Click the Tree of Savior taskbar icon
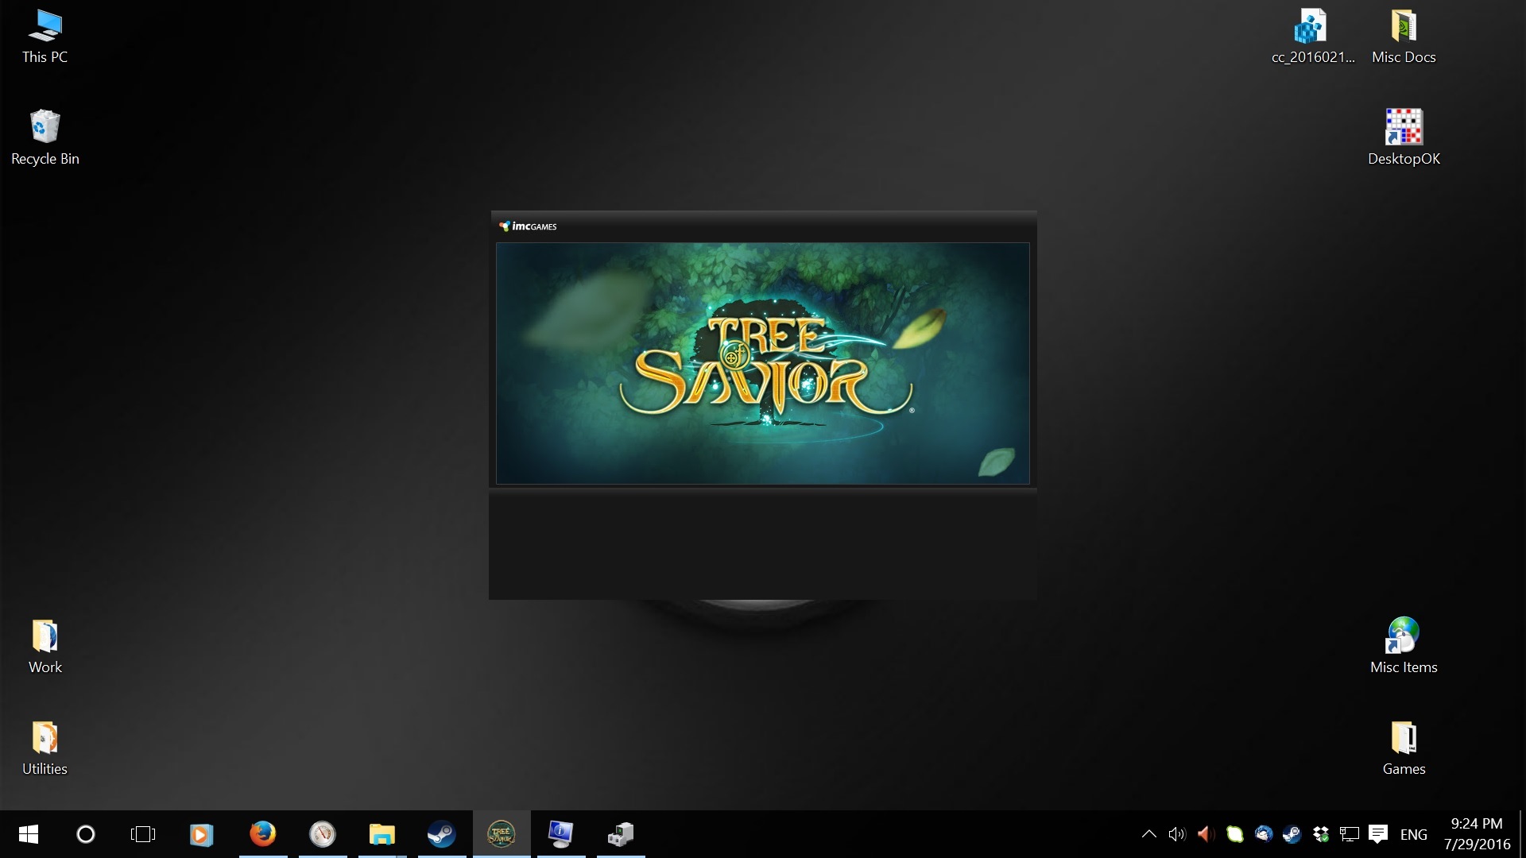 coord(501,834)
